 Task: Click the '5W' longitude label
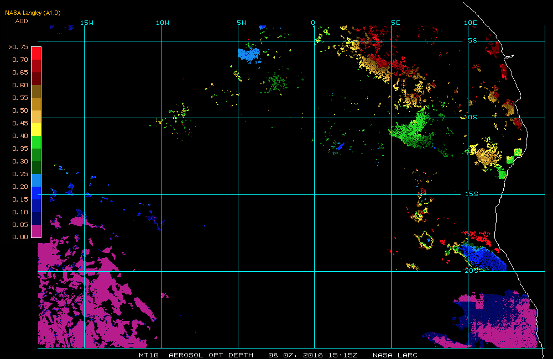[x=242, y=23]
